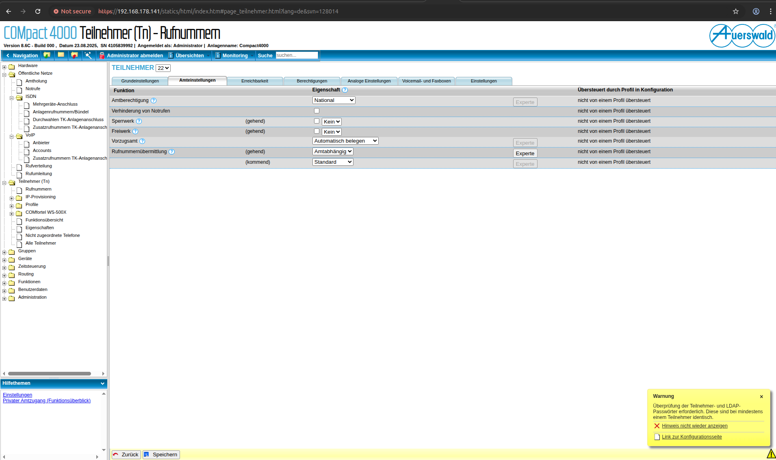Switch to the Grundeinstellungen tab

[140, 81]
